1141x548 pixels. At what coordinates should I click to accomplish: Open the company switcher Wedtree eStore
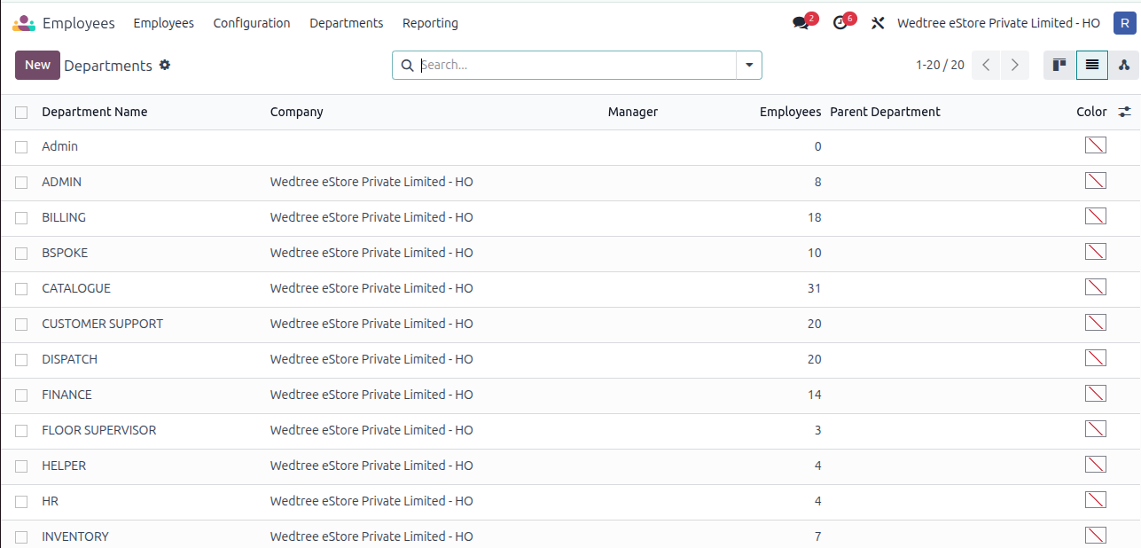click(998, 23)
